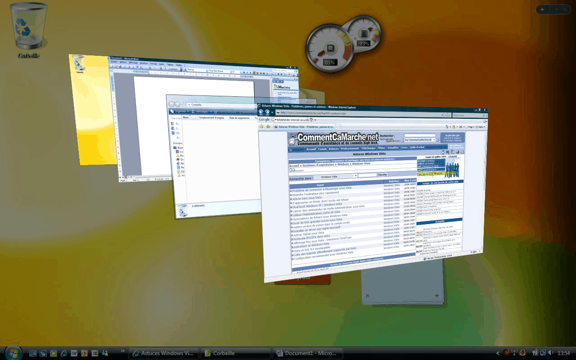Click the Chercher button on the web page
The width and height of the screenshot is (576, 360).
[x=382, y=175]
